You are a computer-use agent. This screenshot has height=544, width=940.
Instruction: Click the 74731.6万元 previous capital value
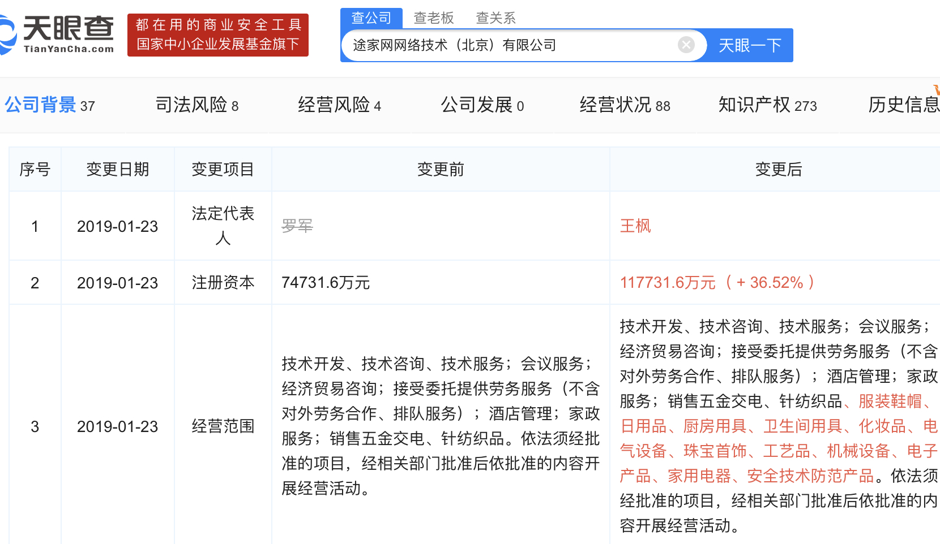click(326, 282)
